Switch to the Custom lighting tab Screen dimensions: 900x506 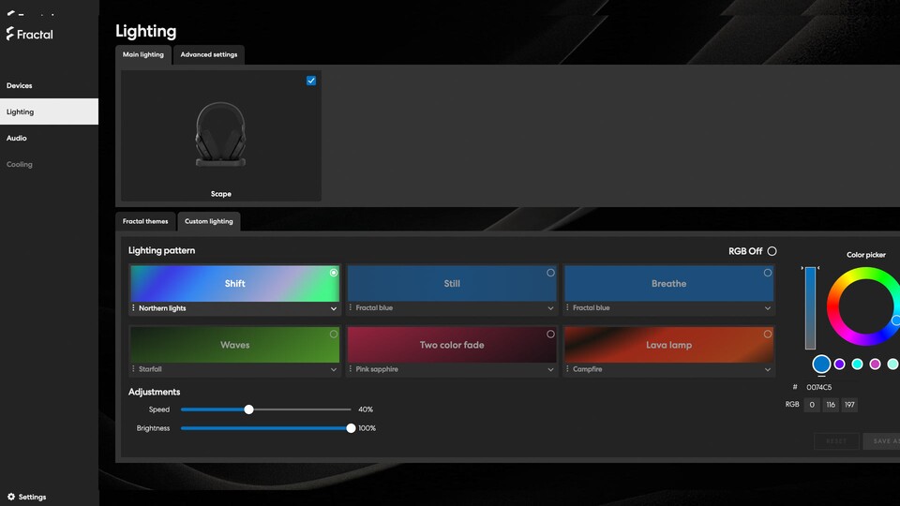[209, 221]
